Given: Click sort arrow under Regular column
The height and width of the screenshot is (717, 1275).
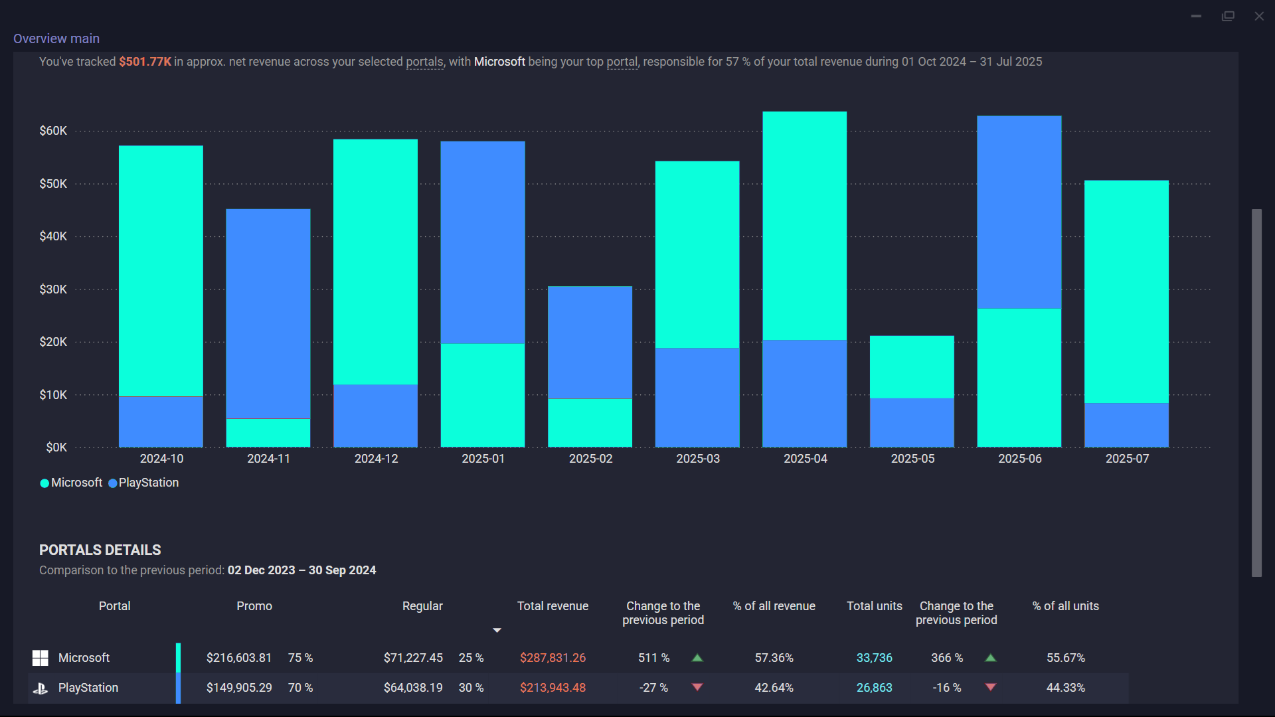Looking at the screenshot, I should pos(497,630).
